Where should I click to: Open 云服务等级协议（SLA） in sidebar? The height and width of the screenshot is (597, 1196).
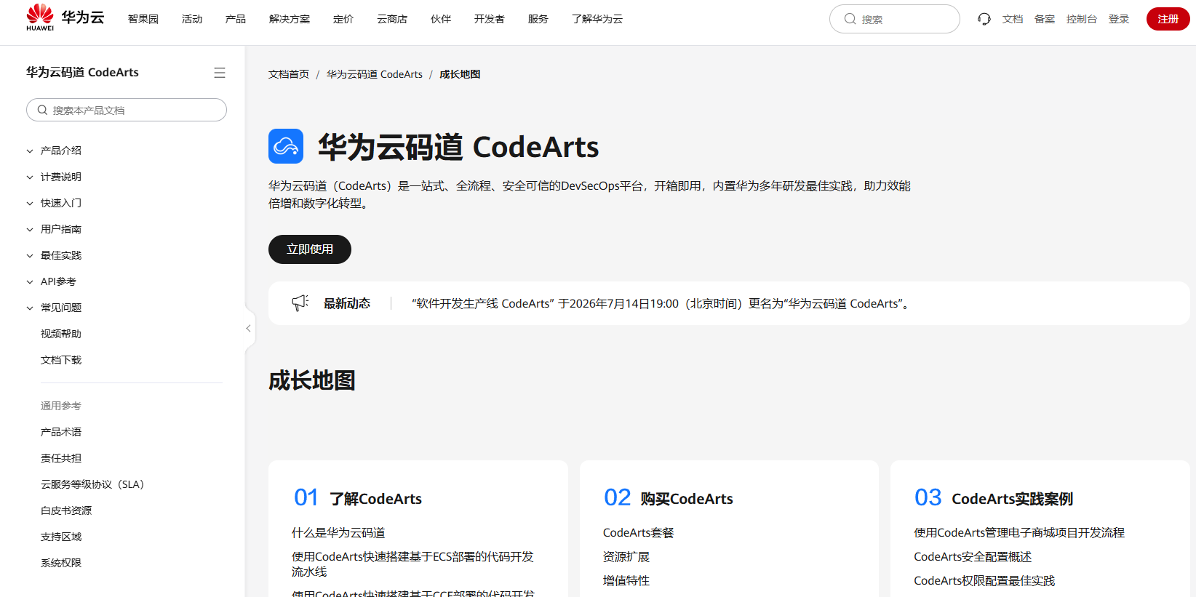point(92,484)
